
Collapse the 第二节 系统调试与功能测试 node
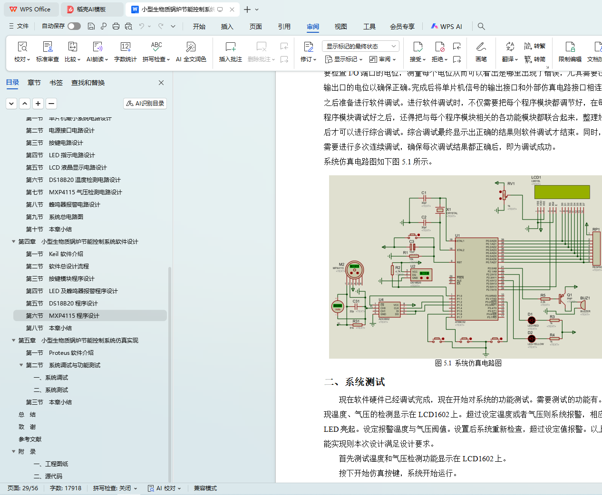click(21, 365)
